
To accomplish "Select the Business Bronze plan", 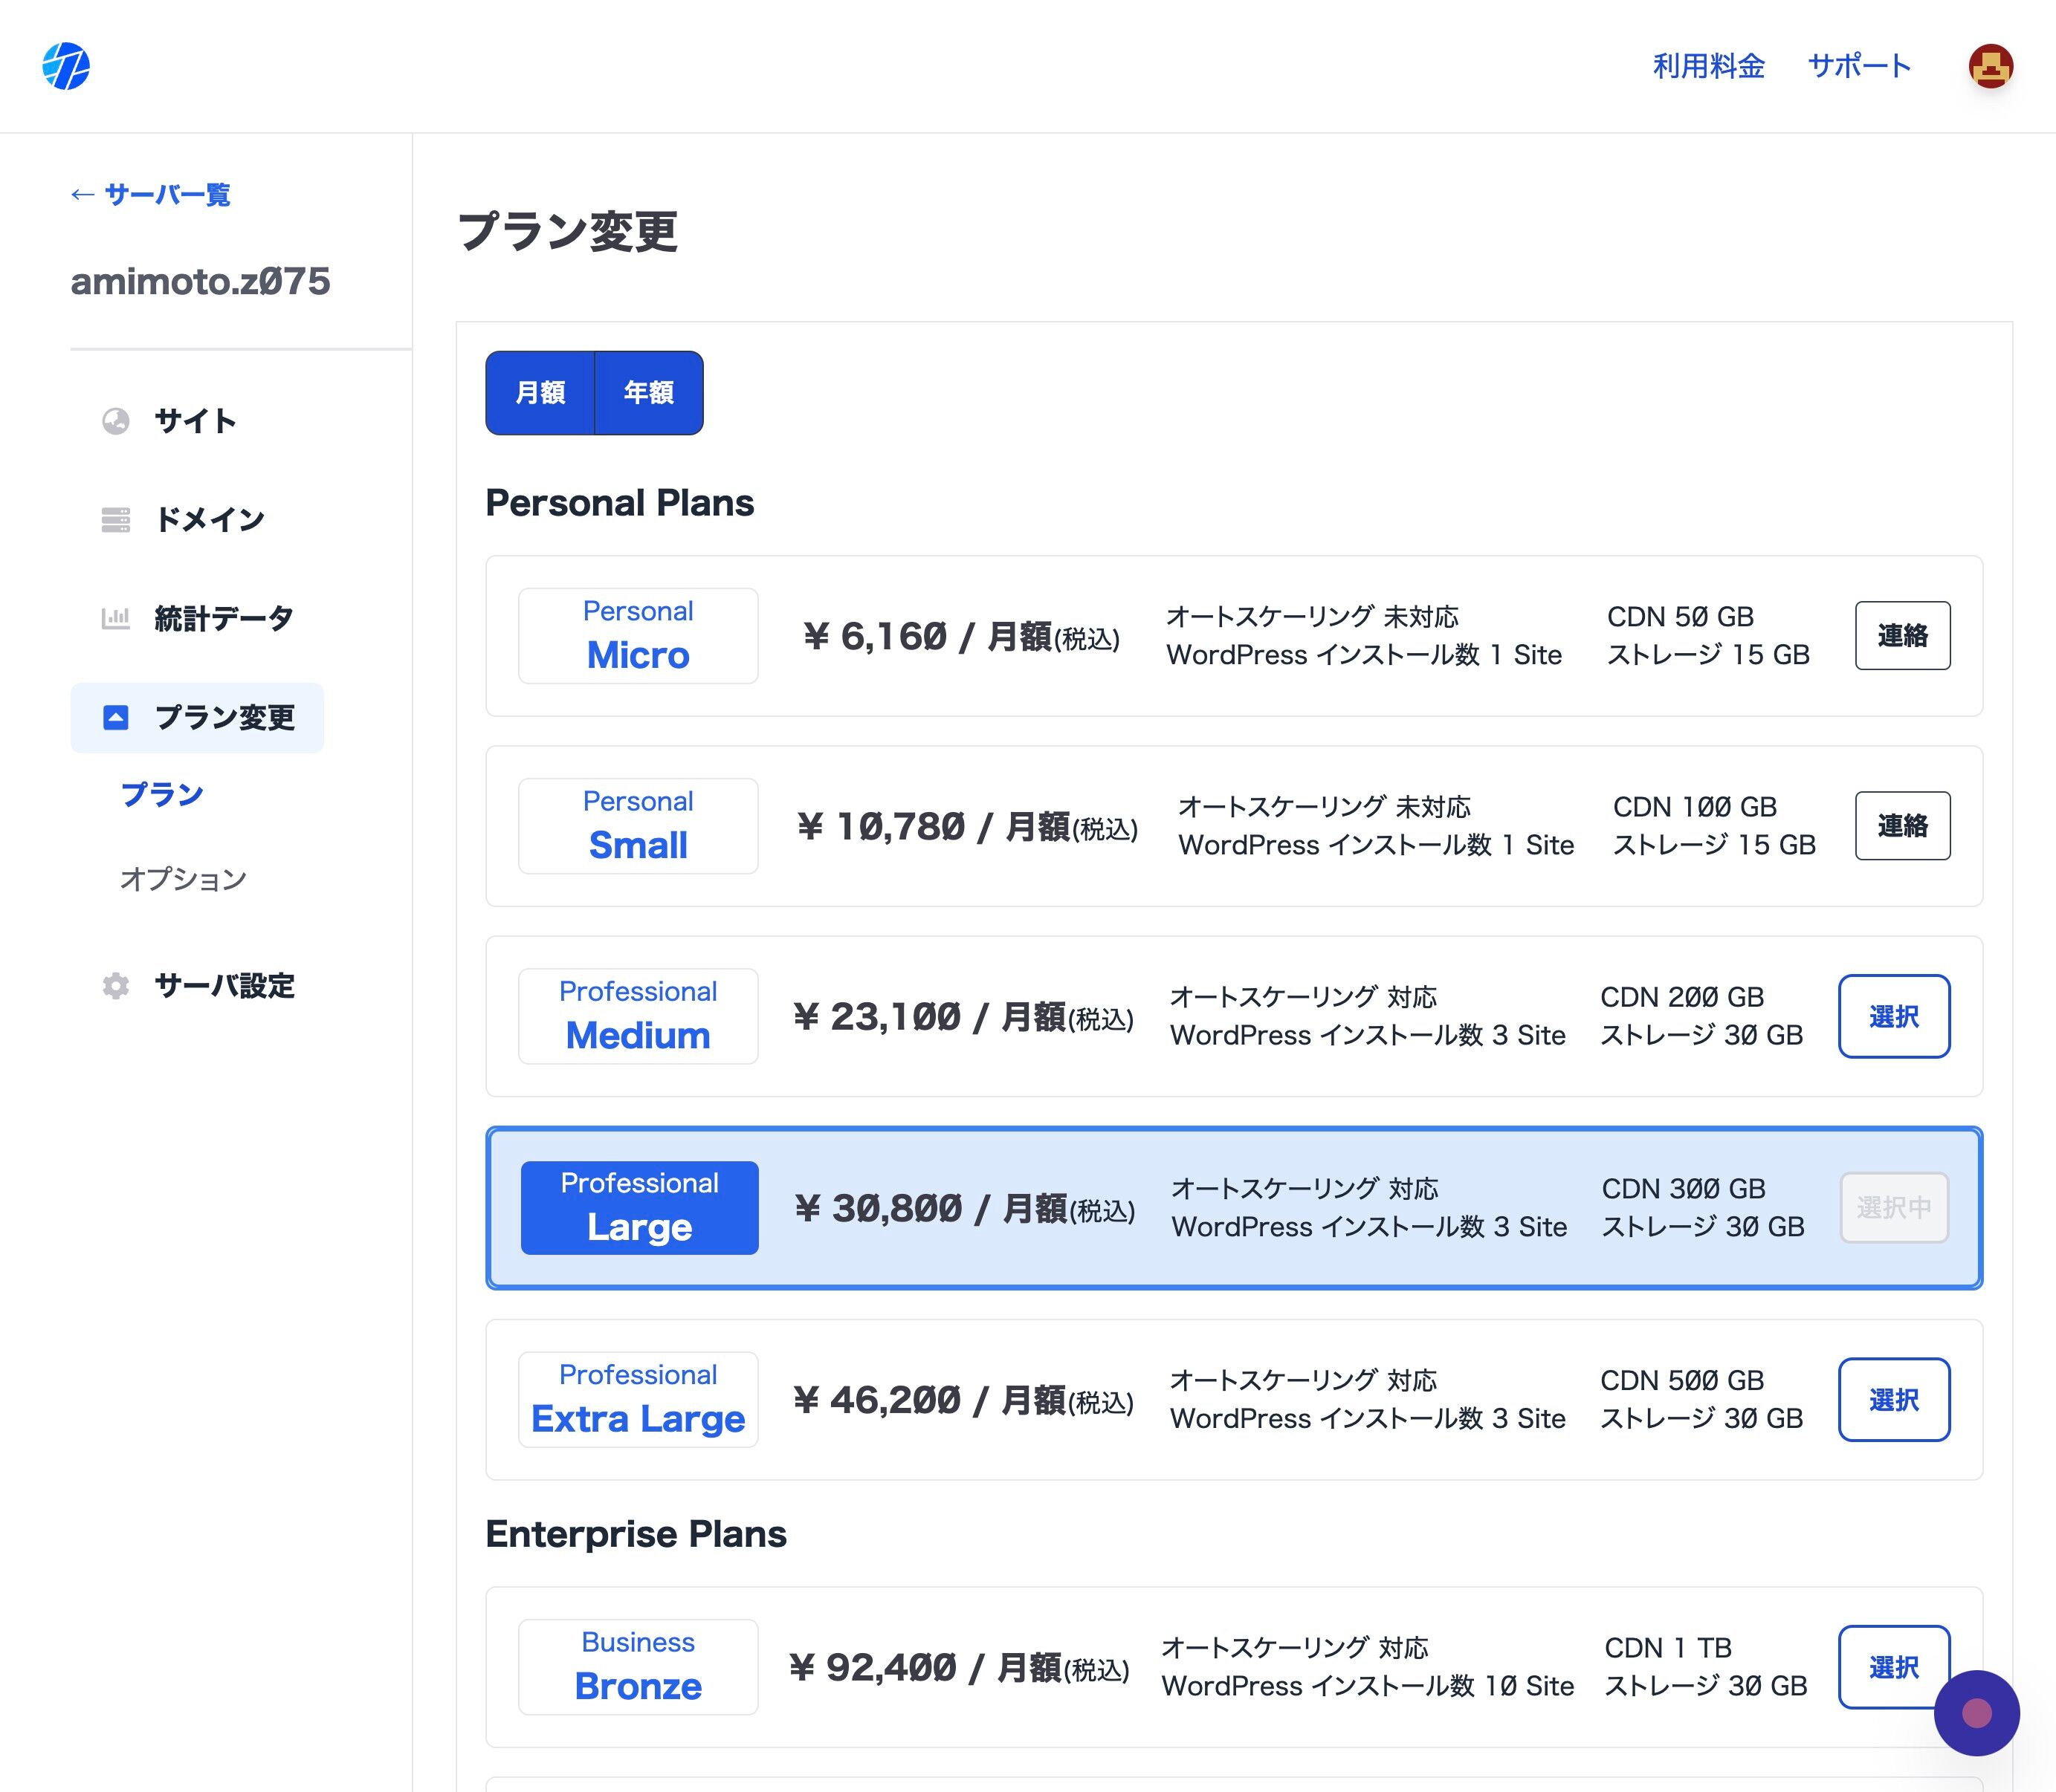I will pyautogui.click(x=1894, y=1666).
